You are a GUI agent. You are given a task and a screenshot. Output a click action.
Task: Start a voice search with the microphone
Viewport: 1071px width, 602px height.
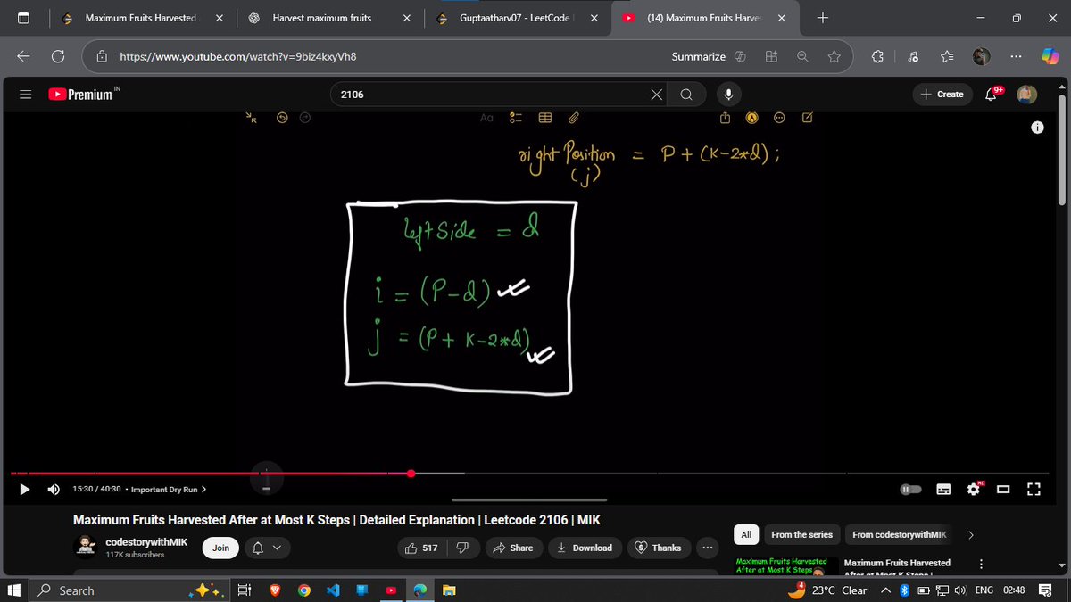click(x=728, y=94)
